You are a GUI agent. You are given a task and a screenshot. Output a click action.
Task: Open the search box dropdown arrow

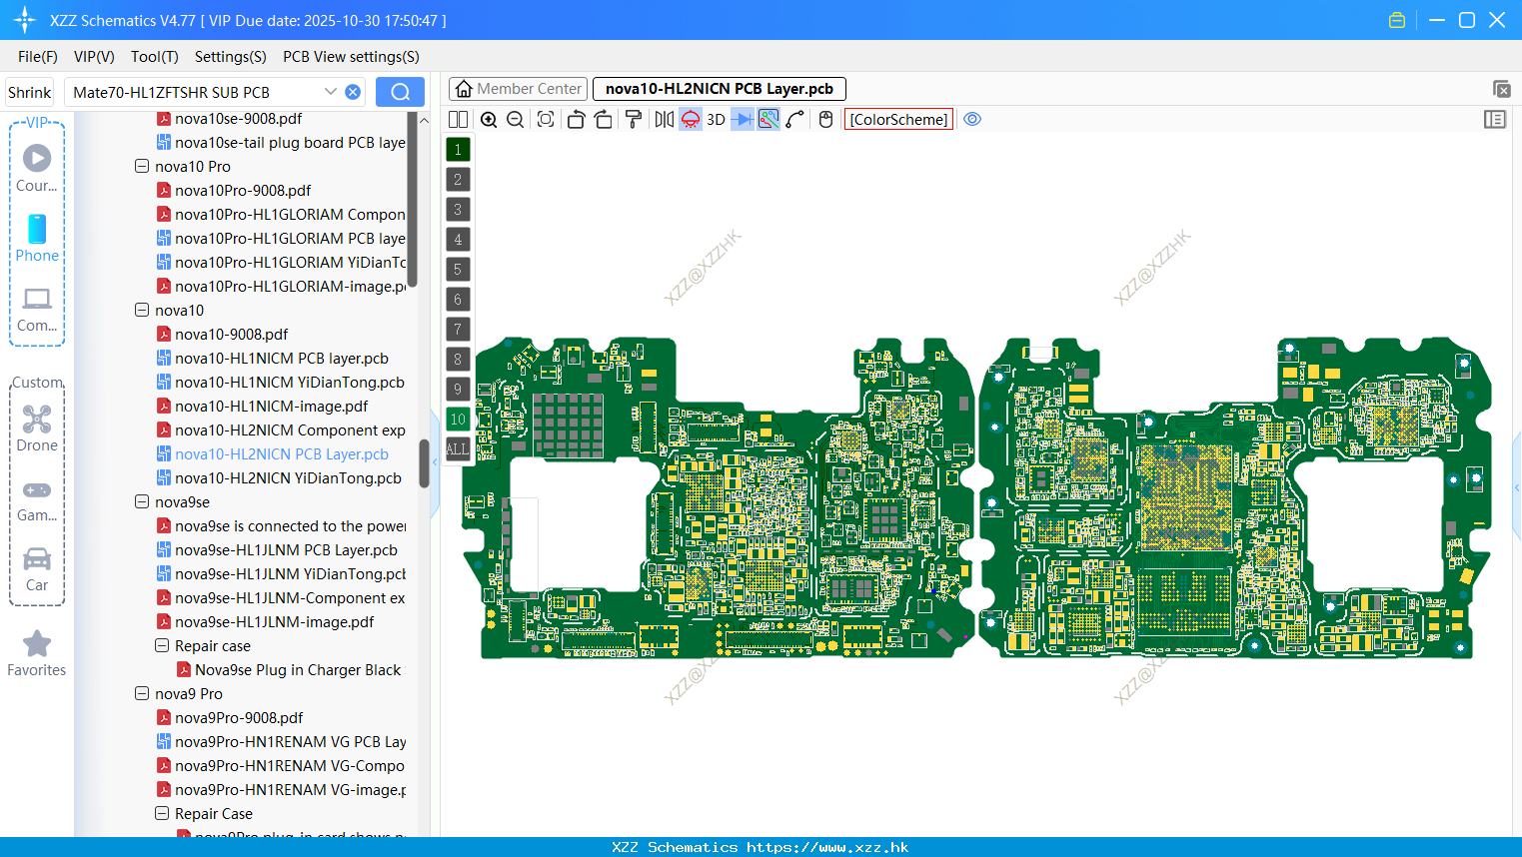pyautogui.click(x=331, y=92)
